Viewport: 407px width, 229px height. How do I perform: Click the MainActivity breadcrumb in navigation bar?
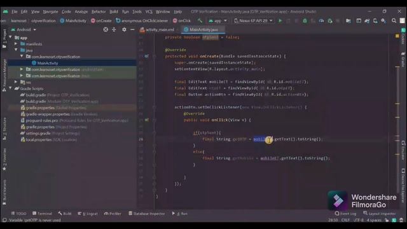[x=73, y=20]
